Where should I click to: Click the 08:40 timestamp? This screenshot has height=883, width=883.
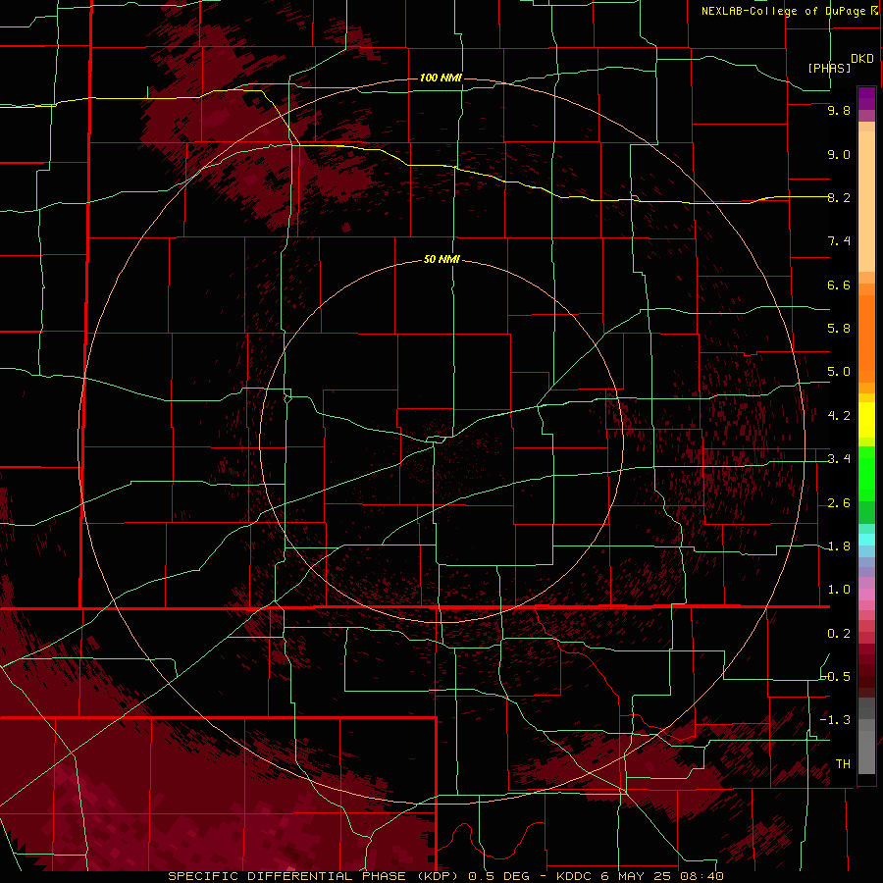coord(701,876)
